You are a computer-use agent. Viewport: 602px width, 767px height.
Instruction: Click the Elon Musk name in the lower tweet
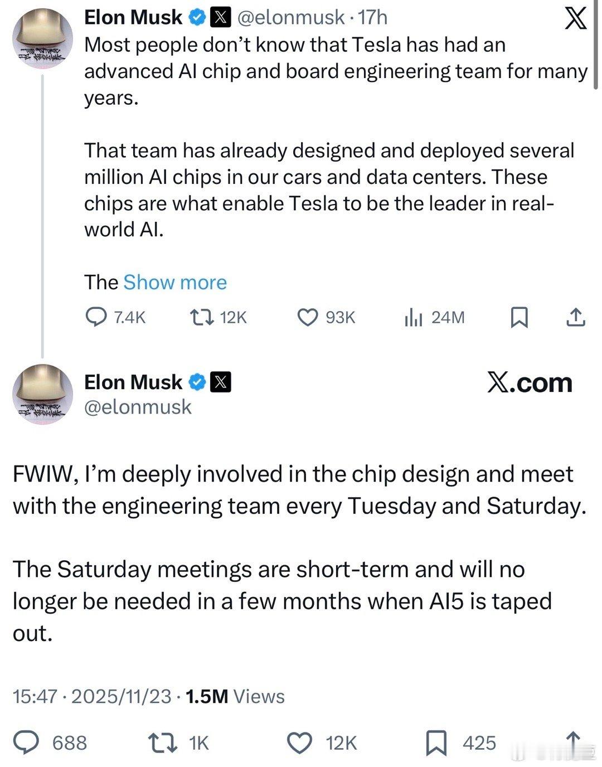click(133, 382)
